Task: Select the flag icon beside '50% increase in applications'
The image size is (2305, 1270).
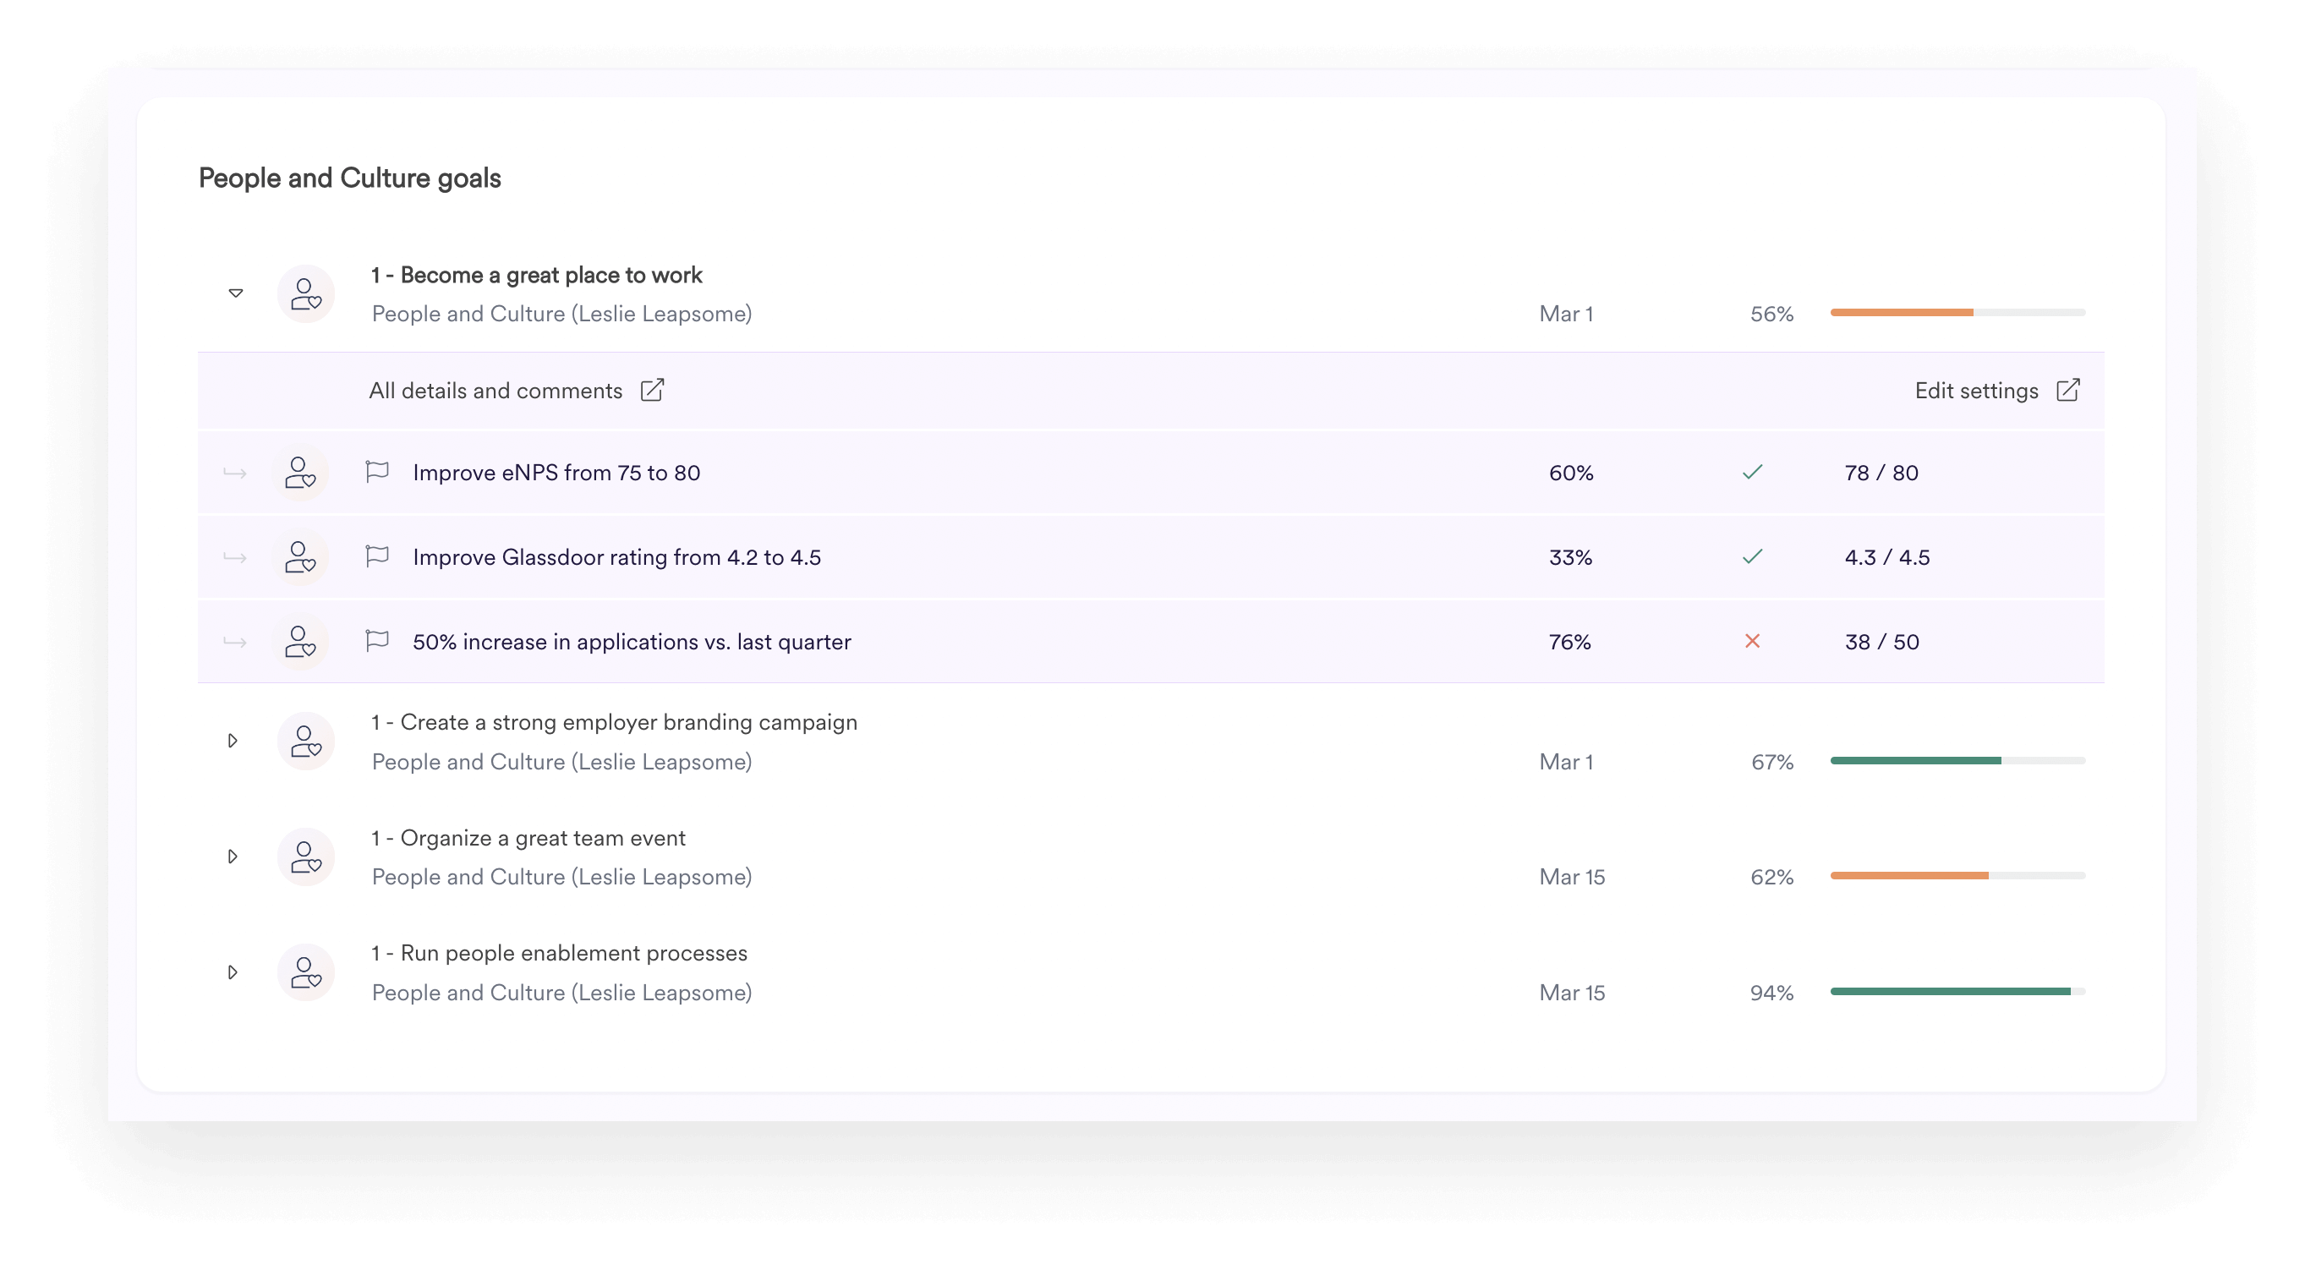Action: point(377,641)
